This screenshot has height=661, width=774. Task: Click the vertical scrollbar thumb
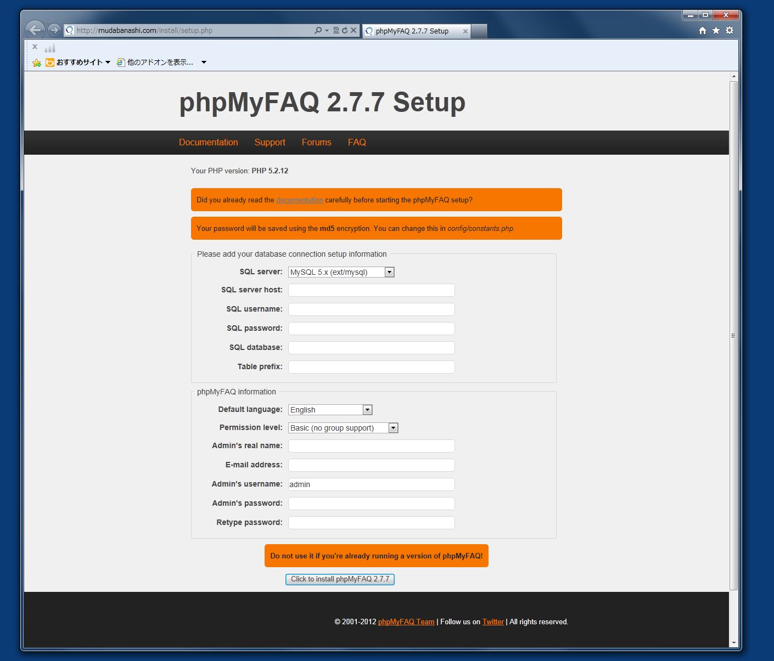click(x=733, y=336)
